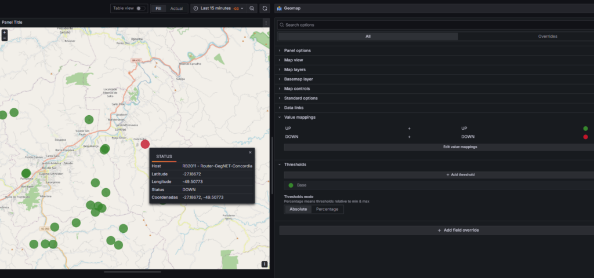Close the STATUS tooltip popup
Image resolution: width=594 pixels, height=278 pixels.
coord(250,152)
